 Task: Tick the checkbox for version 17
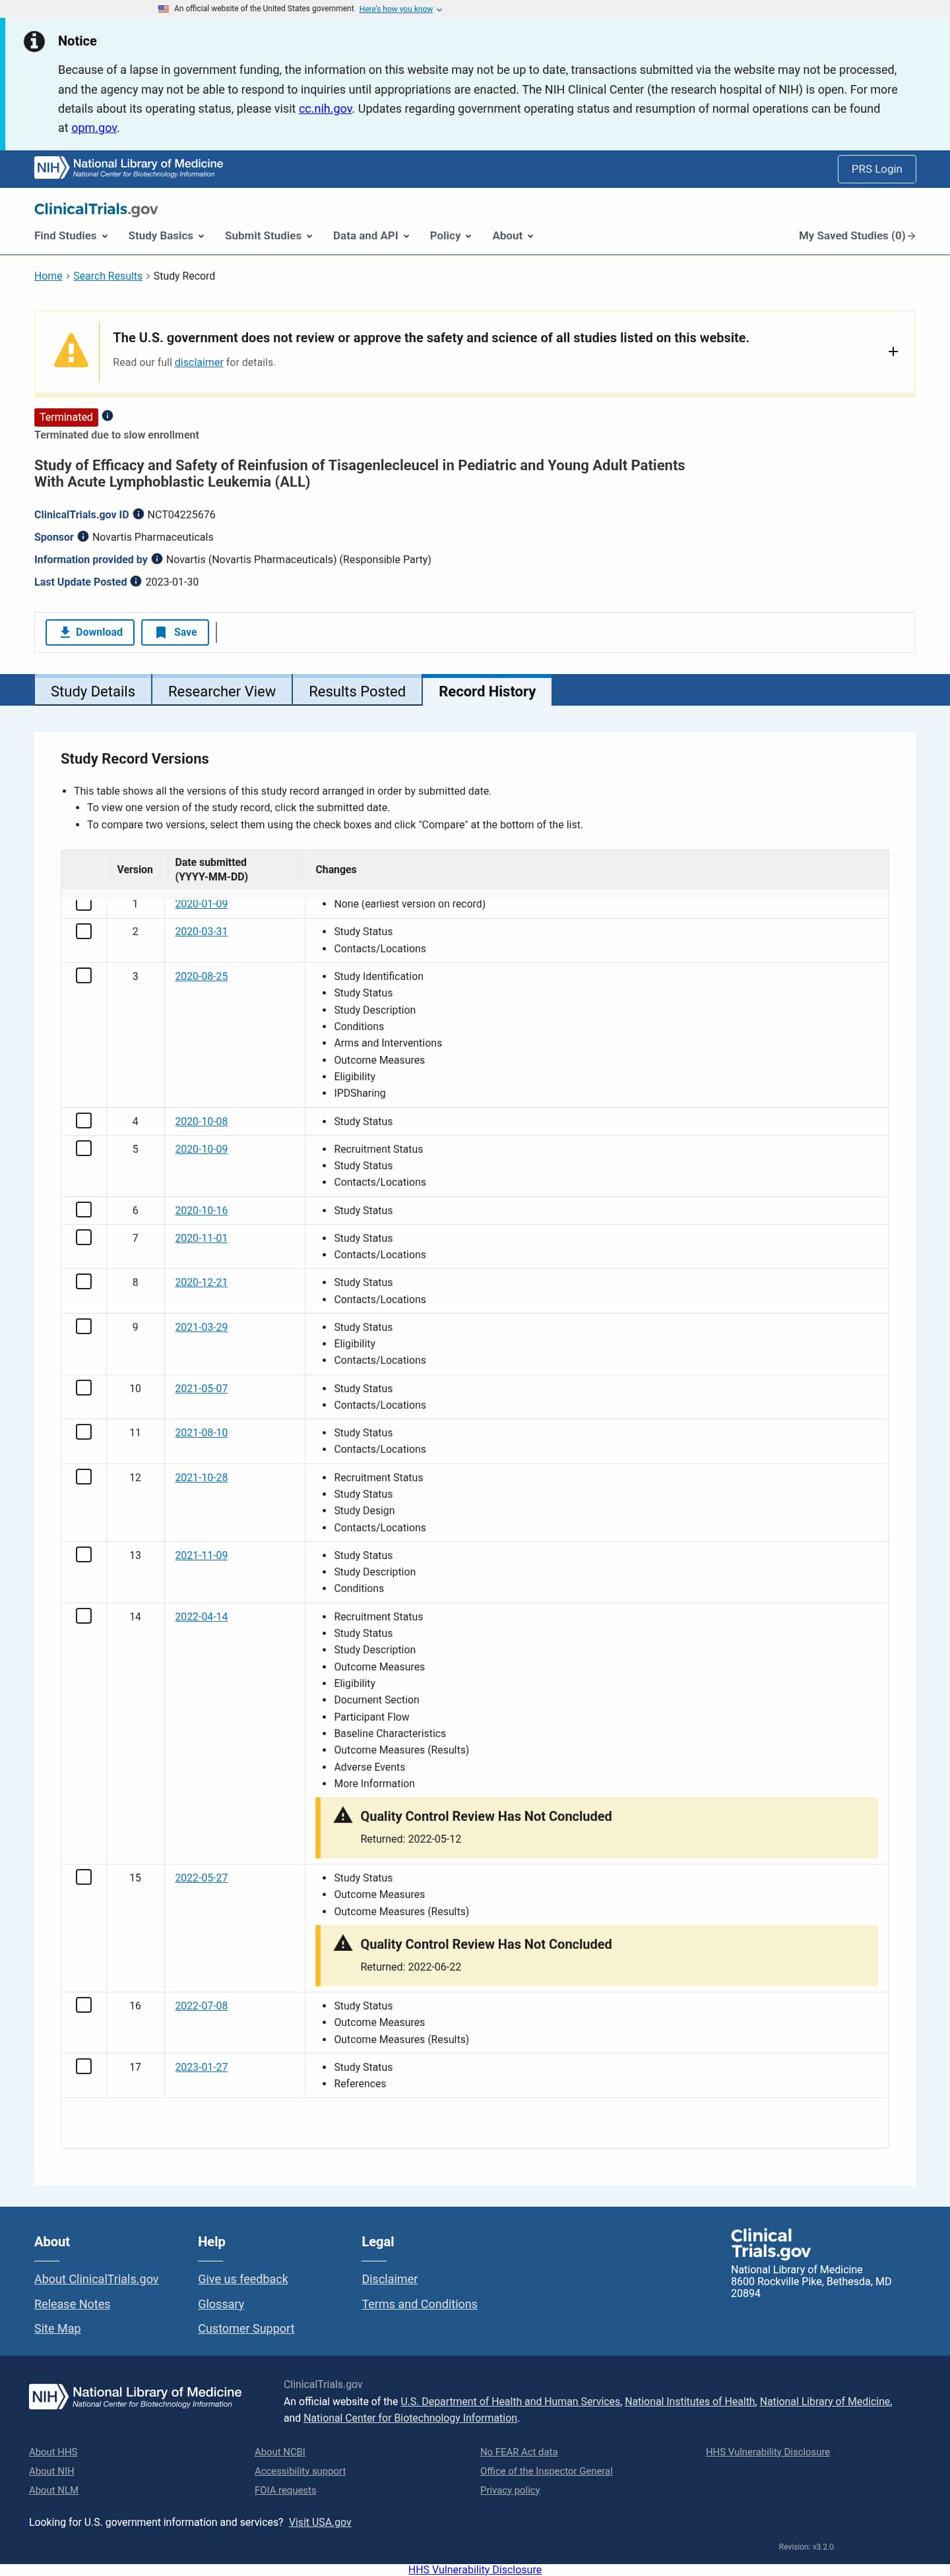coord(84,2066)
